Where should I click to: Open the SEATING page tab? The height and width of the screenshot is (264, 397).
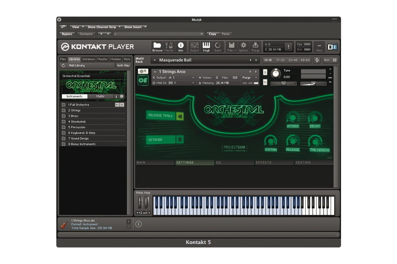click(314, 162)
